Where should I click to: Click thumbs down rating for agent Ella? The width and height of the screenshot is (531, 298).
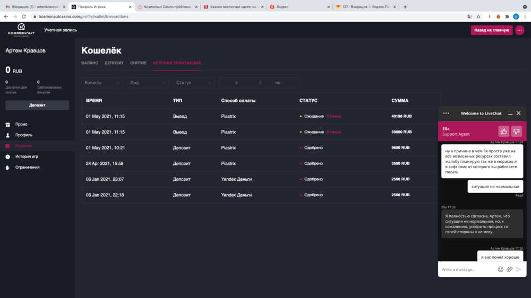516,131
